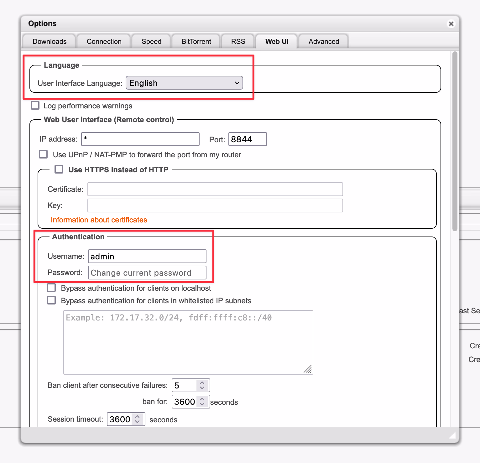Screen dimensions: 480x463
Task: Switch to the Connection tab
Action: point(104,42)
